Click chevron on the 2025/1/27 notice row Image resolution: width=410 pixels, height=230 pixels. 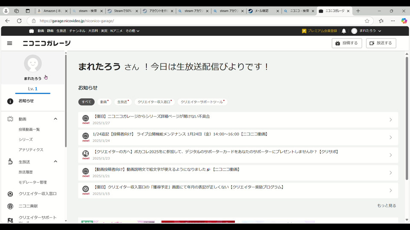click(391, 120)
